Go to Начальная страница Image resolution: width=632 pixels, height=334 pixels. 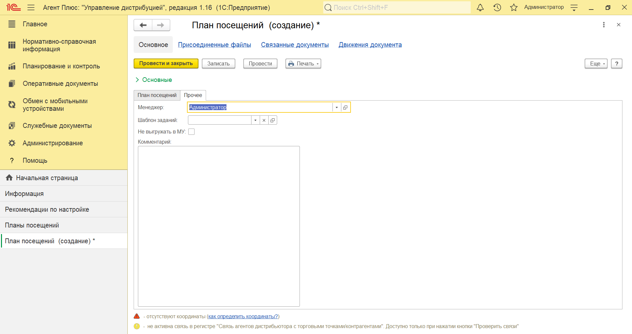click(x=64, y=178)
